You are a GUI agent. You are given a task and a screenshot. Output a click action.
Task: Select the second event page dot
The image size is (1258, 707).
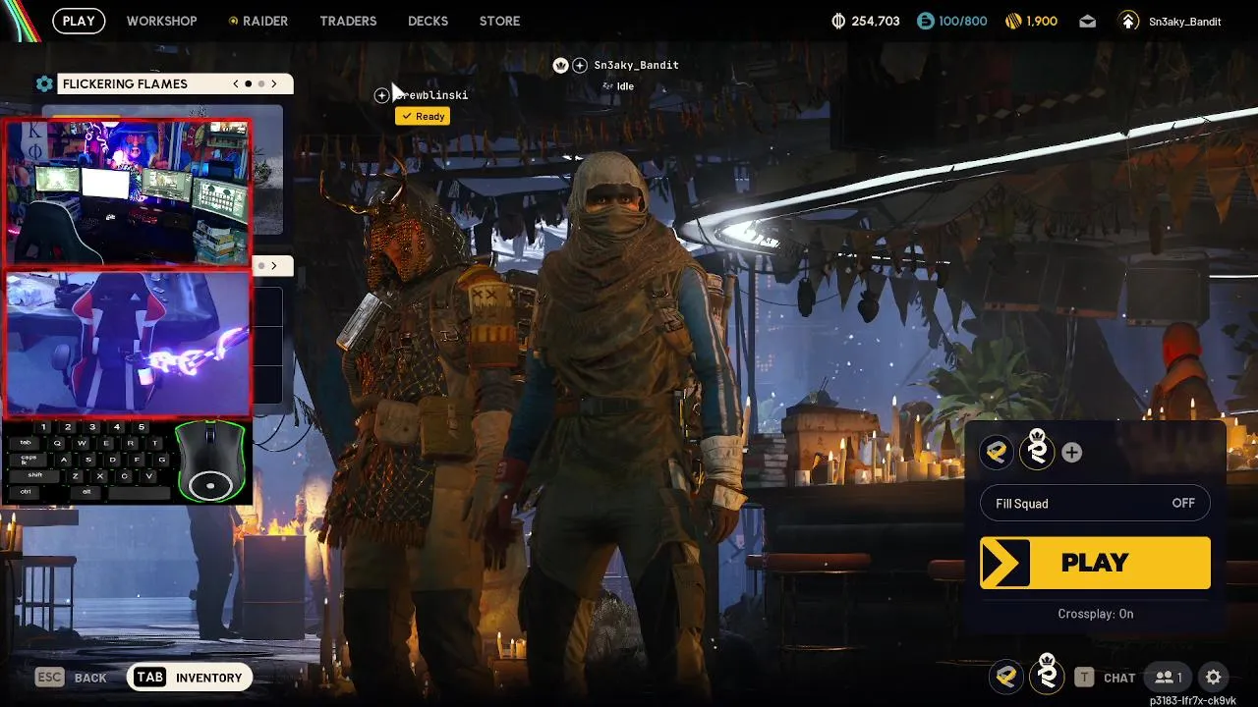(260, 83)
